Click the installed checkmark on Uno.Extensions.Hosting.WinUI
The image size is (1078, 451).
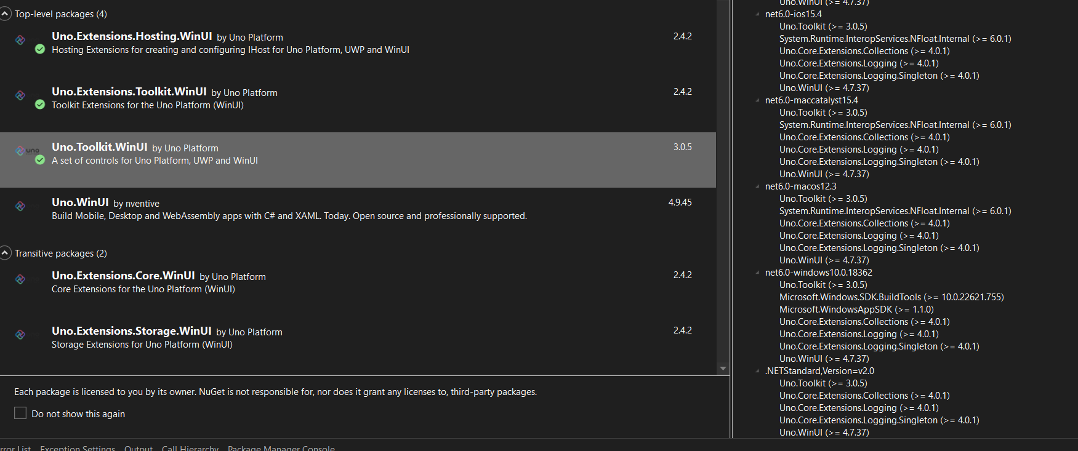point(39,49)
